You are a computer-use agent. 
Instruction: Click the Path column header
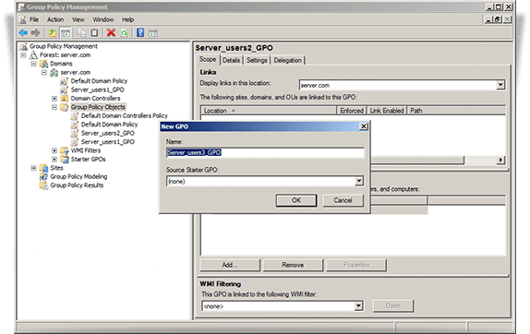pyautogui.click(x=456, y=111)
